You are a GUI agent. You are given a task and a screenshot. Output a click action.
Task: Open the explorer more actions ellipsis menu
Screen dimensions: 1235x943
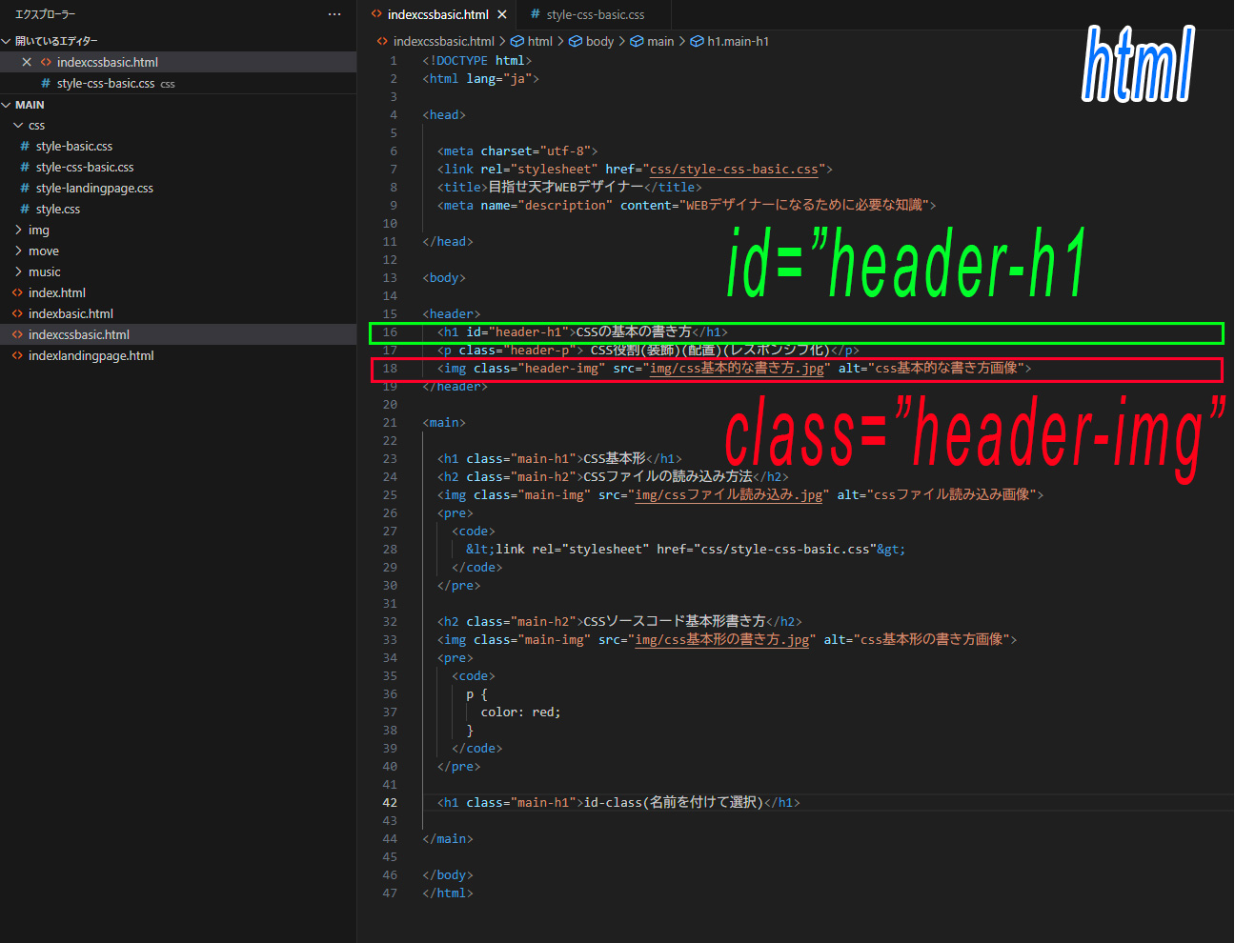[334, 14]
